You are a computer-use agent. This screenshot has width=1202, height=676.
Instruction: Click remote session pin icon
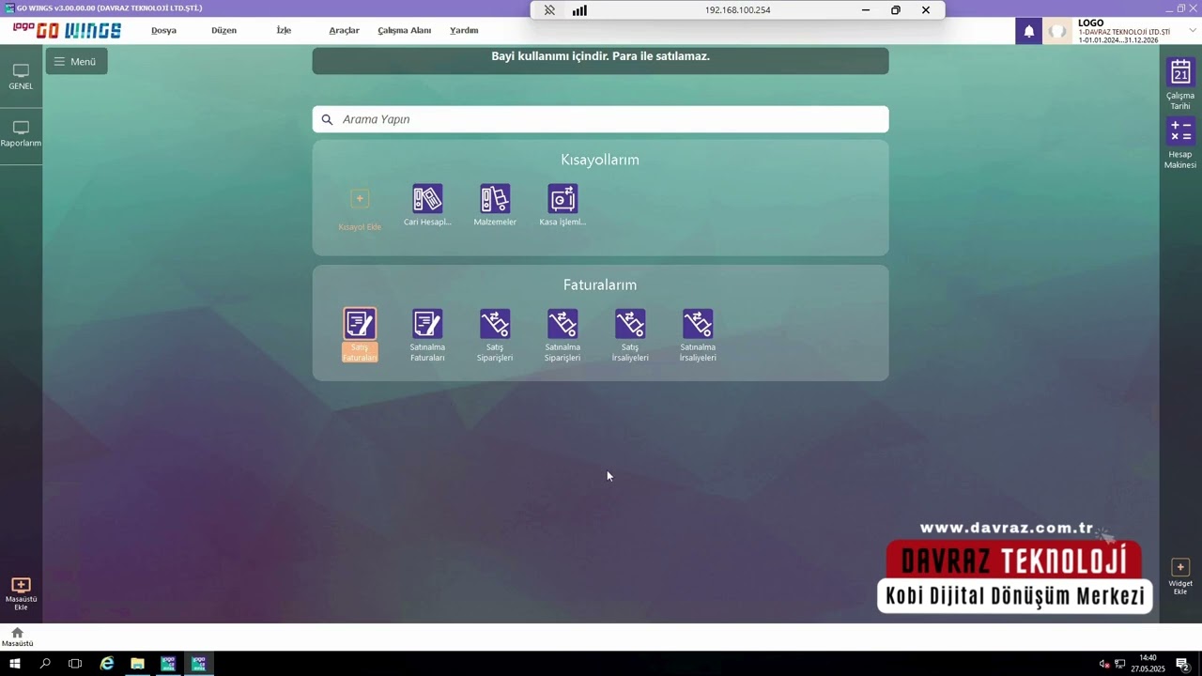pyautogui.click(x=549, y=10)
